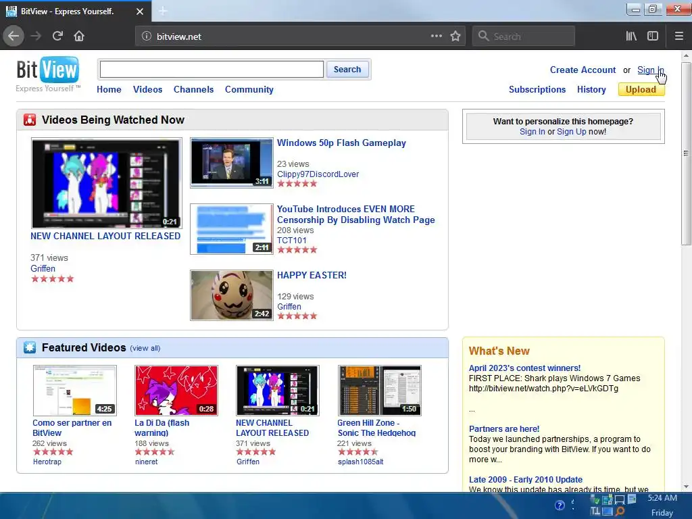This screenshot has width=692, height=519.
Task: Click April 2023's contest winners link
Action: [x=524, y=368]
